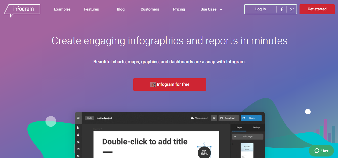
Task: Expand the Add page control
Action: pos(248,136)
